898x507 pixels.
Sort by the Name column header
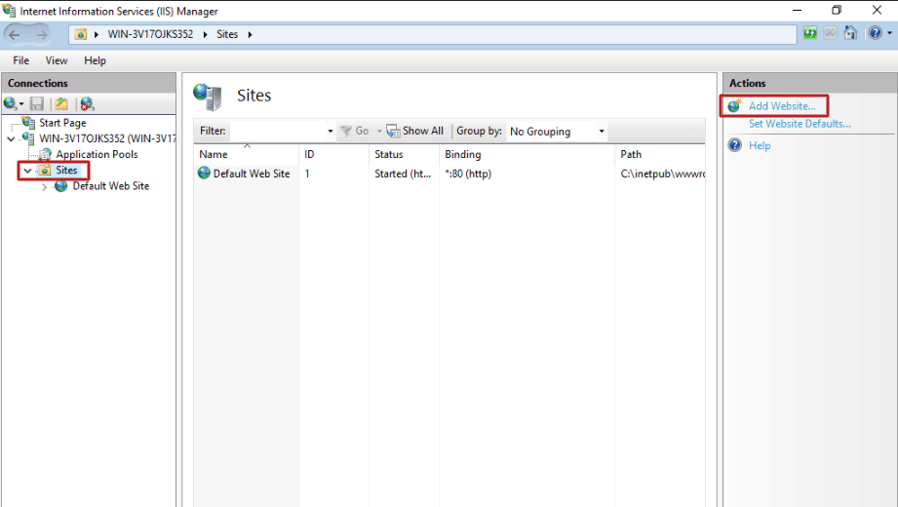coord(247,154)
